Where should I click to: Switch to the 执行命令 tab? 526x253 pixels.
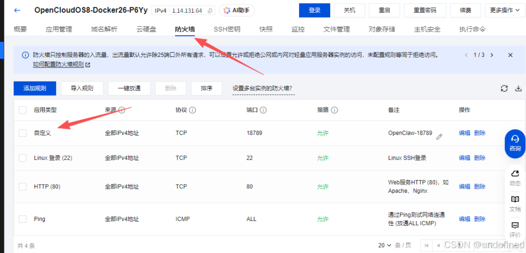(472, 30)
